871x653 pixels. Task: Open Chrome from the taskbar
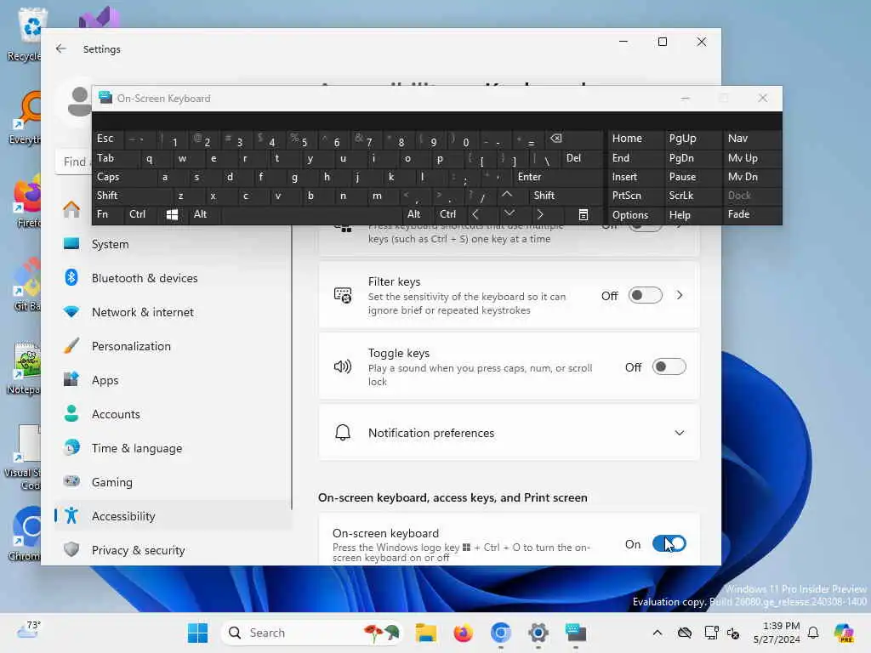pyautogui.click(x=500, y=633)
